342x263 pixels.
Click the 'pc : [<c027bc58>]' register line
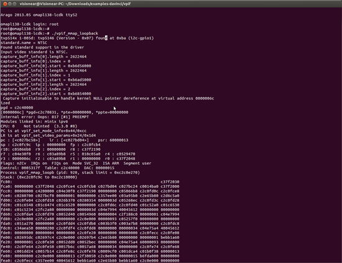(64, 141)
